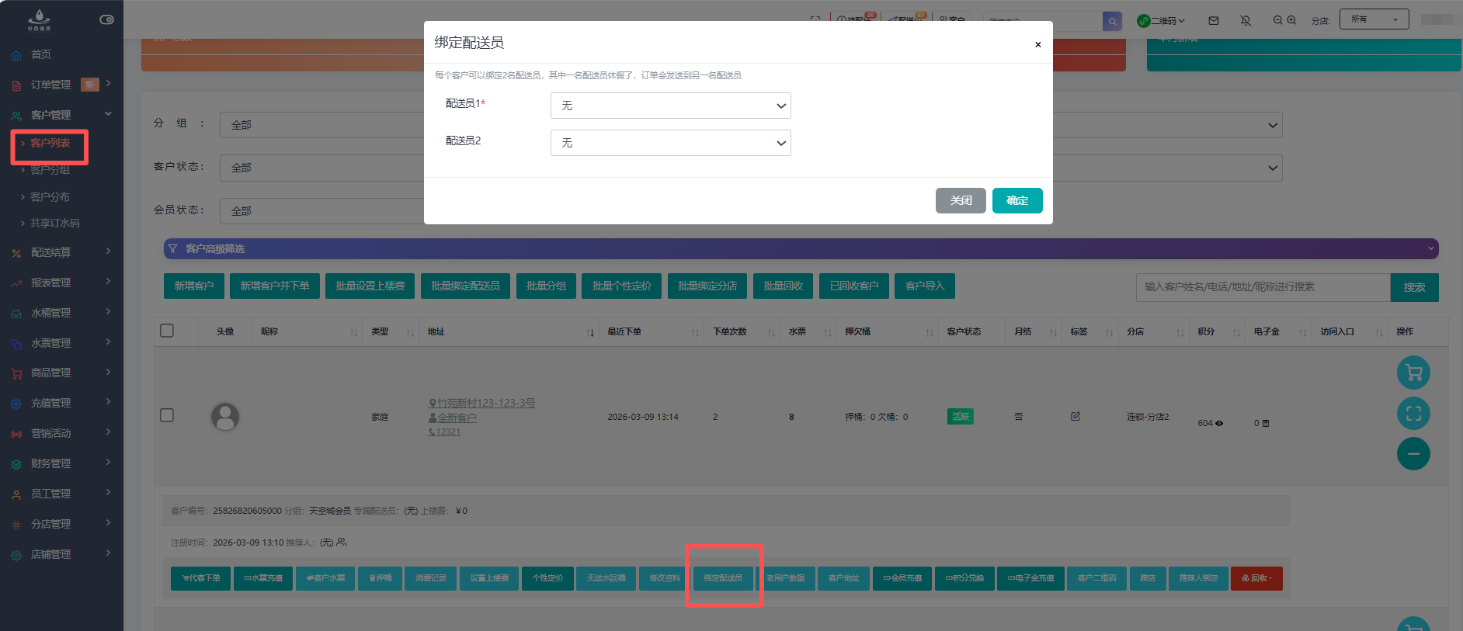Click the 关闭 button in dialog

[x=961, y=200]
